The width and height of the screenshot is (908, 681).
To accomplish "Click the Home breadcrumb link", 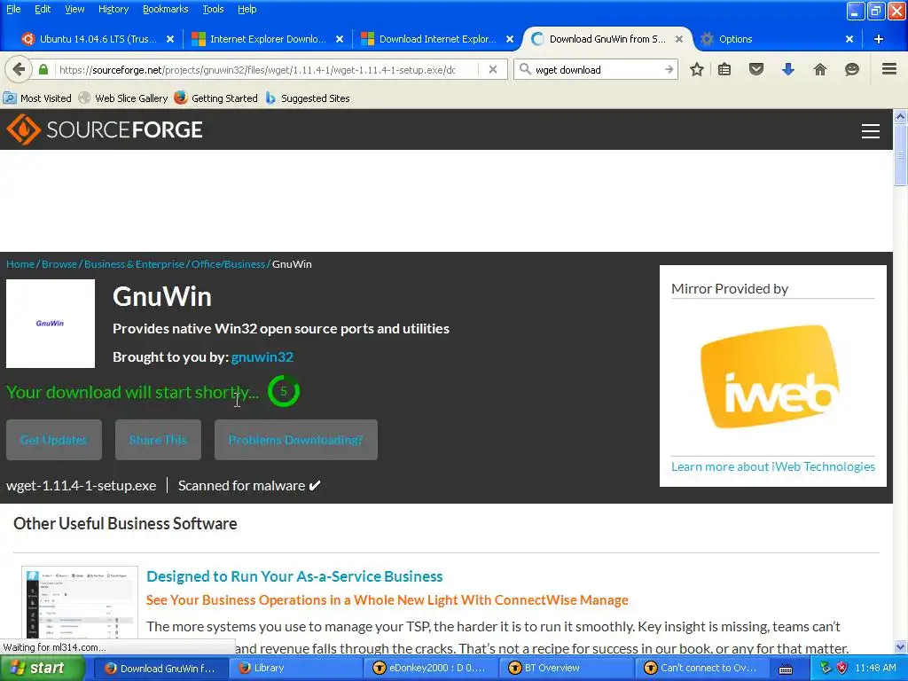I will pos(20,264).
